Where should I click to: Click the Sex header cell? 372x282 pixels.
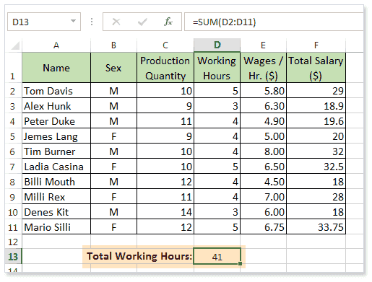[113, 68]
